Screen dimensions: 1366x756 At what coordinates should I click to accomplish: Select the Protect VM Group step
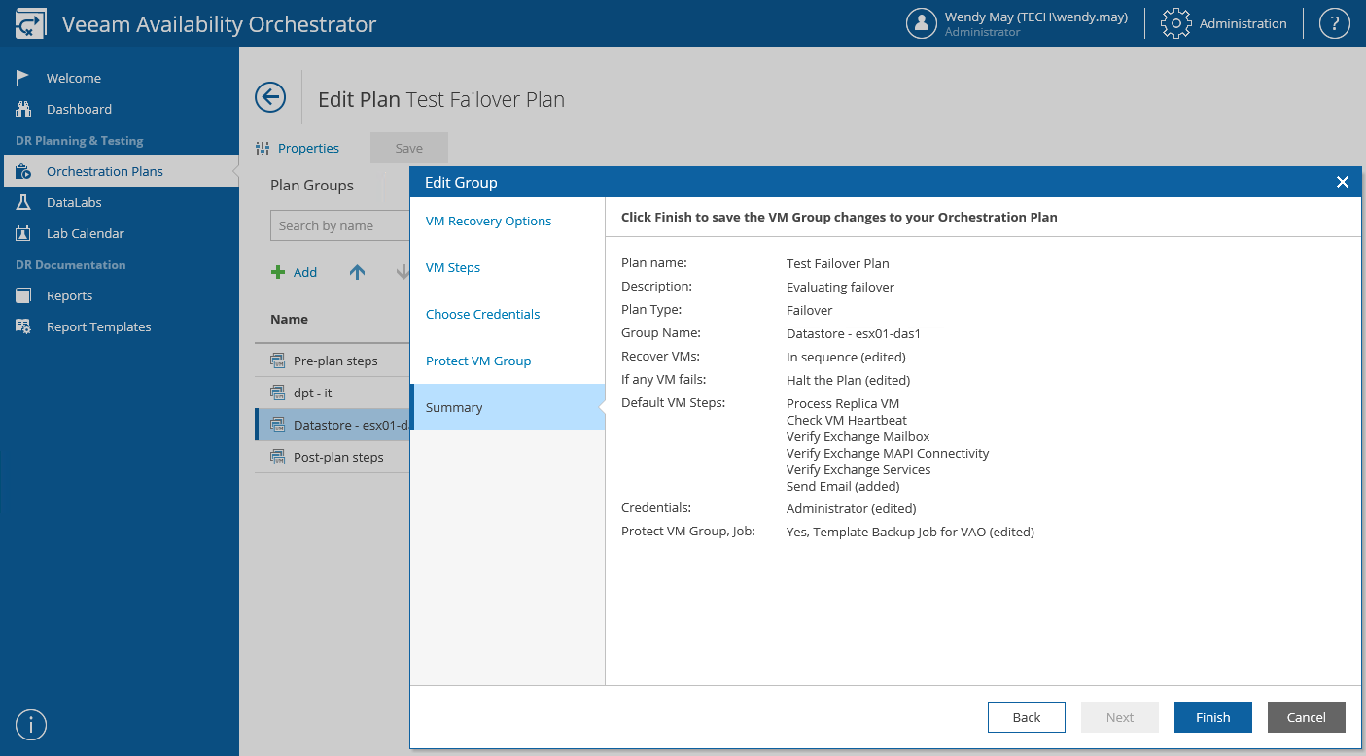[x=478, y=361]
